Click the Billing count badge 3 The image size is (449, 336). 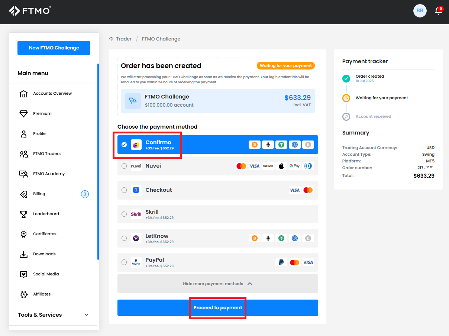pyautogui.click(x=85, y=194)
